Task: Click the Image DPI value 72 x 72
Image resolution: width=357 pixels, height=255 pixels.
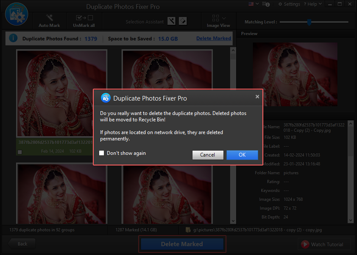Action: pos(290,208)
